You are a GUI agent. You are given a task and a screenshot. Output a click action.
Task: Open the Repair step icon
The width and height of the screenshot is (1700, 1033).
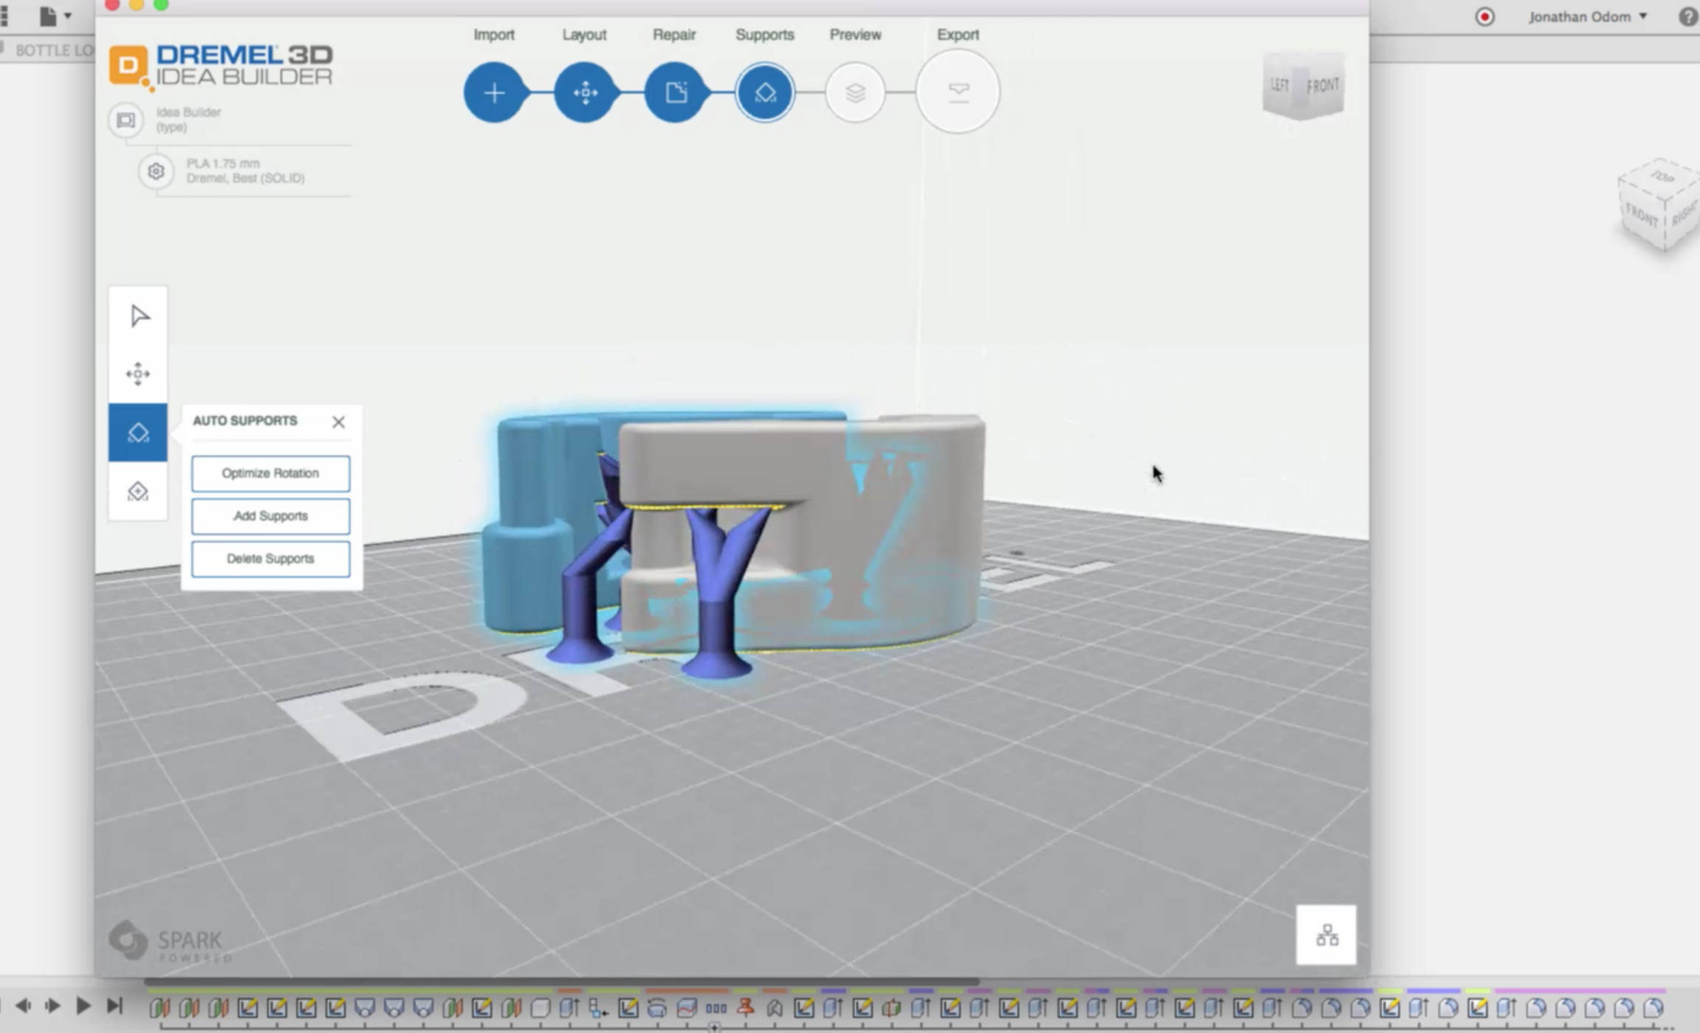pyautogui.click(x=675, y=93)
